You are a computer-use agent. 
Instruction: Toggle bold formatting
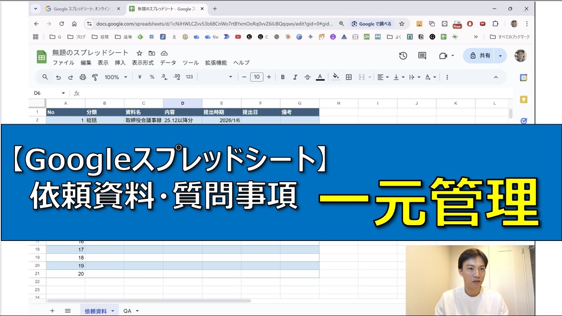(x=283, y=77)
